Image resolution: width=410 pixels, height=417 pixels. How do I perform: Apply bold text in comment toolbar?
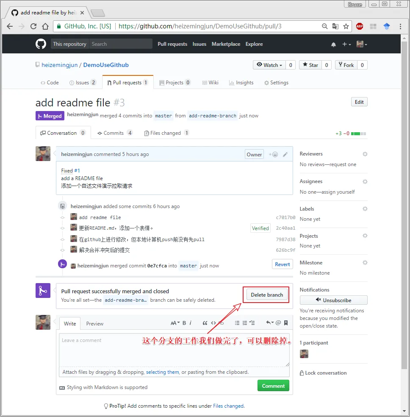click(184, 323)
